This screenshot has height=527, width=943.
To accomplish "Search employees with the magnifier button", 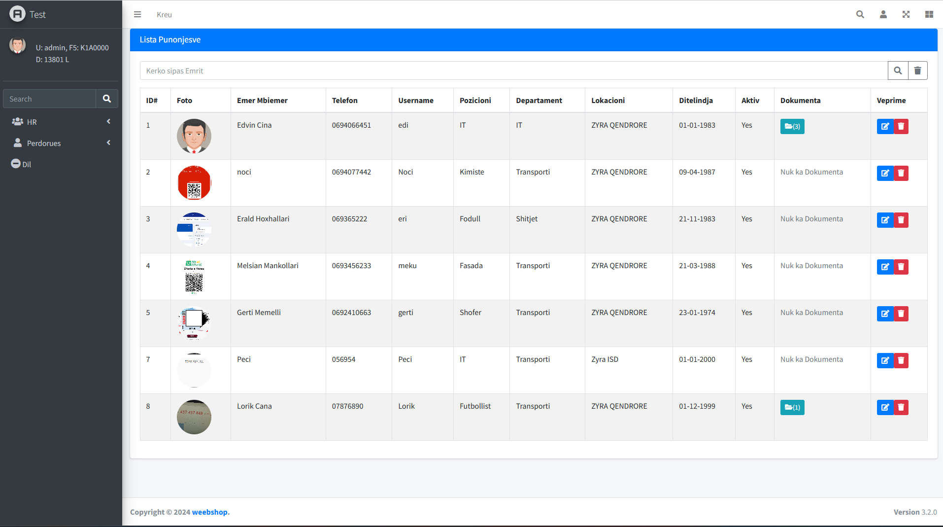I will [898, 70].
